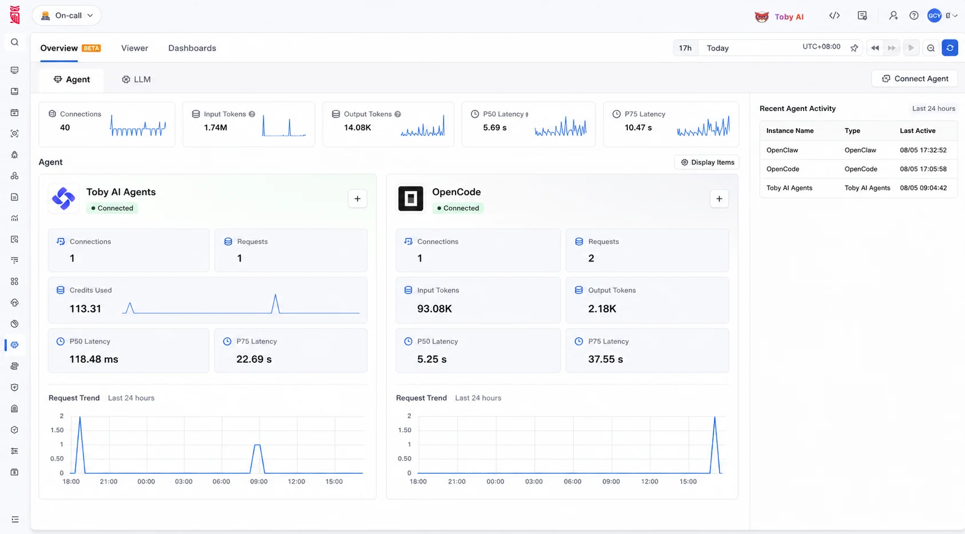Click Last Active 08/05 17:32:52 cell
Image resolution: width=965 pixels, height=534 pixels.
(923, 150)
